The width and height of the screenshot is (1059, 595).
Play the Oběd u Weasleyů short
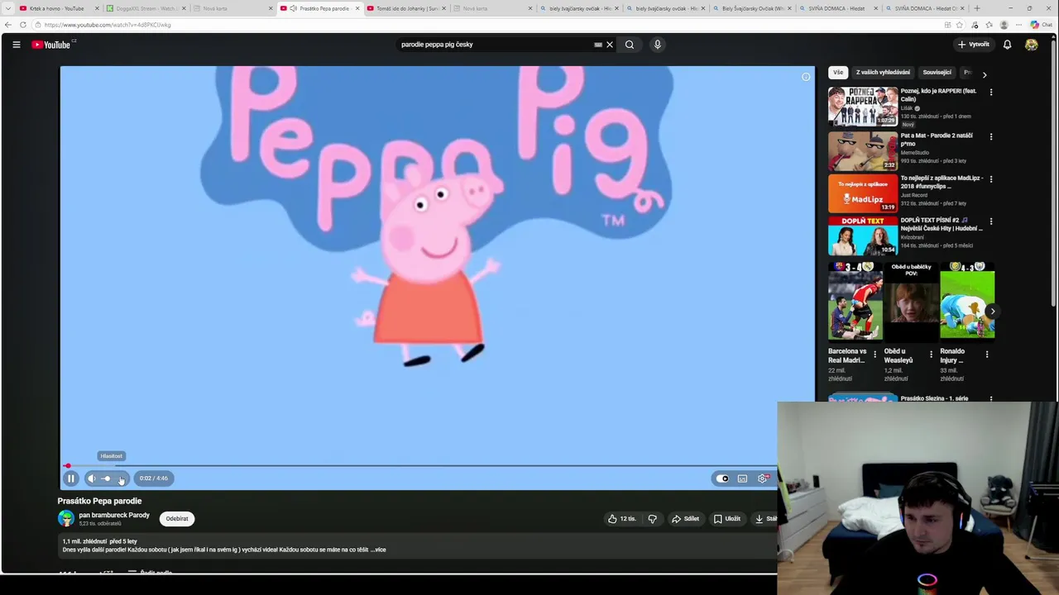[x=912, y=301]
